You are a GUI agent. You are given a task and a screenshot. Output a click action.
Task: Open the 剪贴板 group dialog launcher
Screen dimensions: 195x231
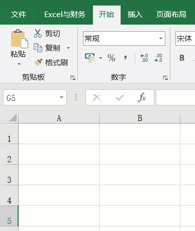(73, 78)
